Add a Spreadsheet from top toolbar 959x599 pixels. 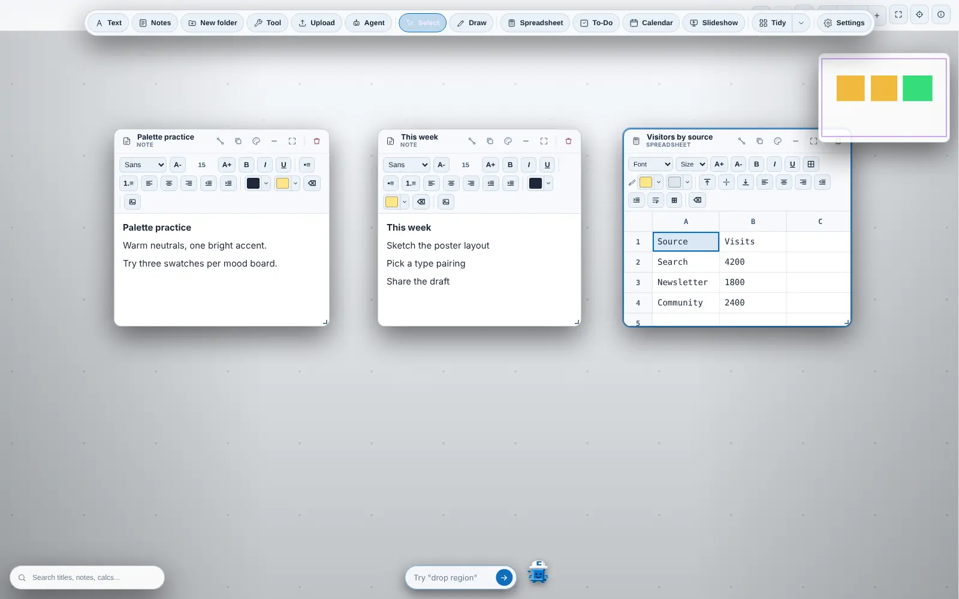[535, 23]
